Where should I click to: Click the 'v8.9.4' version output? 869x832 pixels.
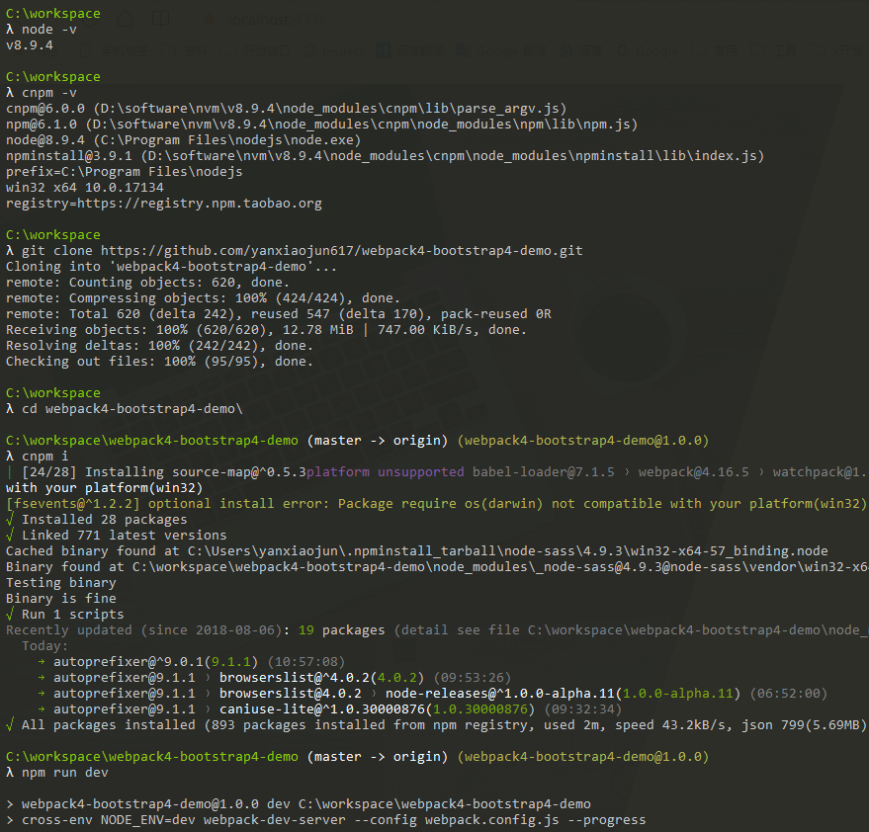coord(30,44)
